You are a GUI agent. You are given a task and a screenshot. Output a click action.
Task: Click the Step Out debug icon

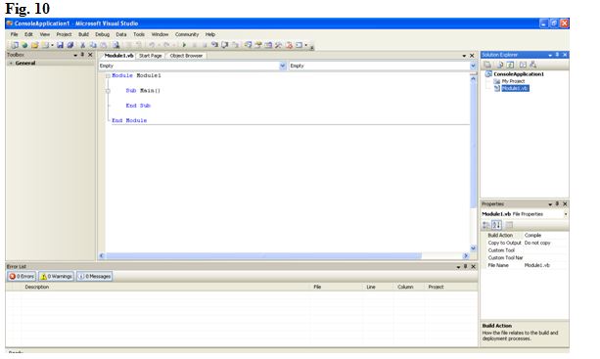(x=235, y=45)
